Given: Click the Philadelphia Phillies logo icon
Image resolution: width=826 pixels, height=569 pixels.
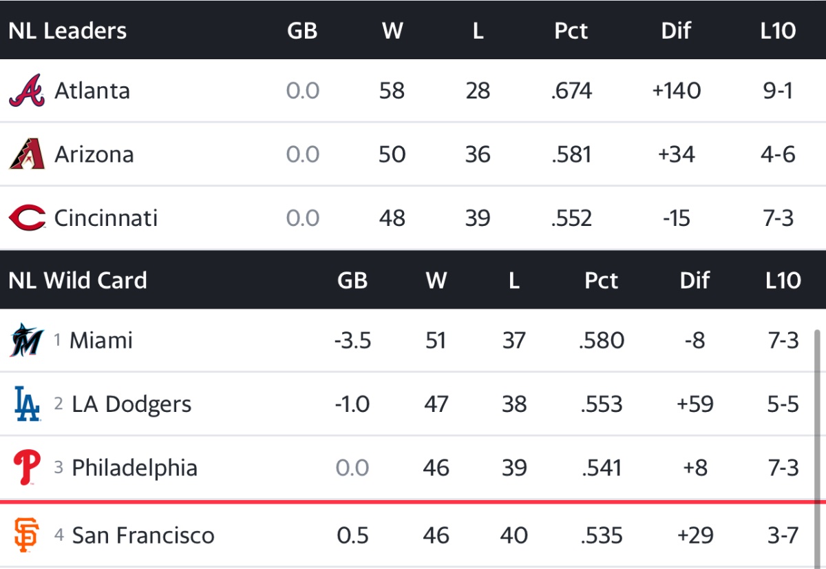Looking at the screenshot, I should (x=27, y=468).
